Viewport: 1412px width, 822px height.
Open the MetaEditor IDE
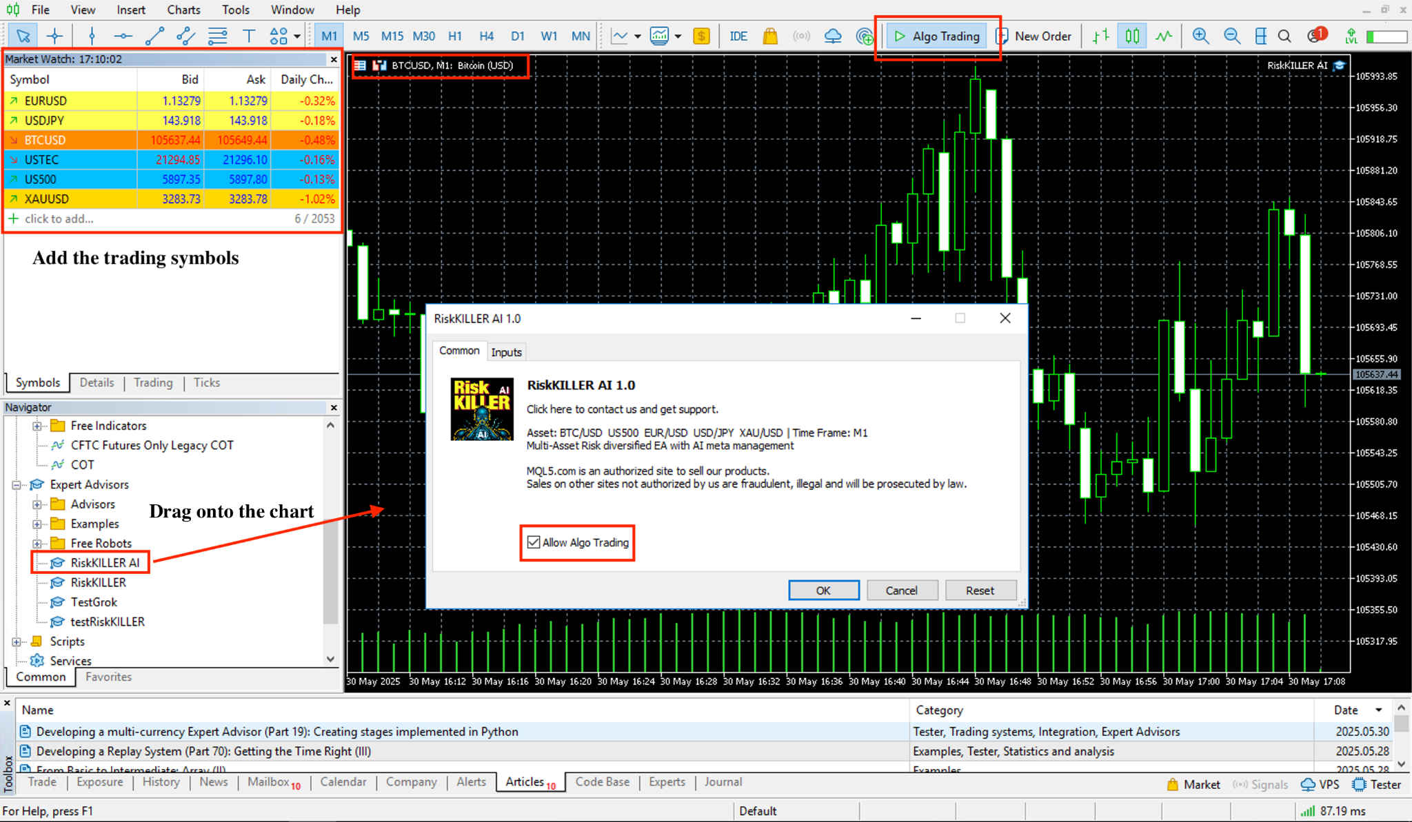tap(738, 36)
